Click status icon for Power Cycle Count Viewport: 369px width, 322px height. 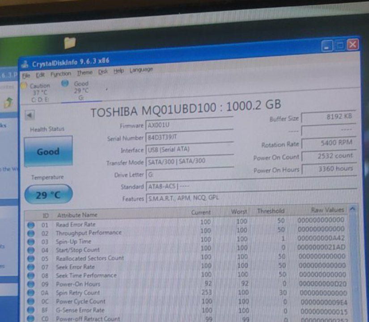pos(31,301)
